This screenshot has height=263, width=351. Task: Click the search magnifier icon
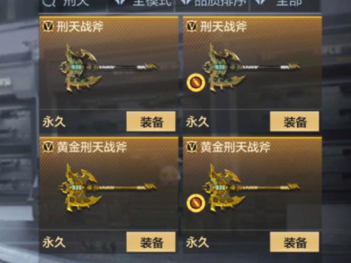click(x=49, y=3)
